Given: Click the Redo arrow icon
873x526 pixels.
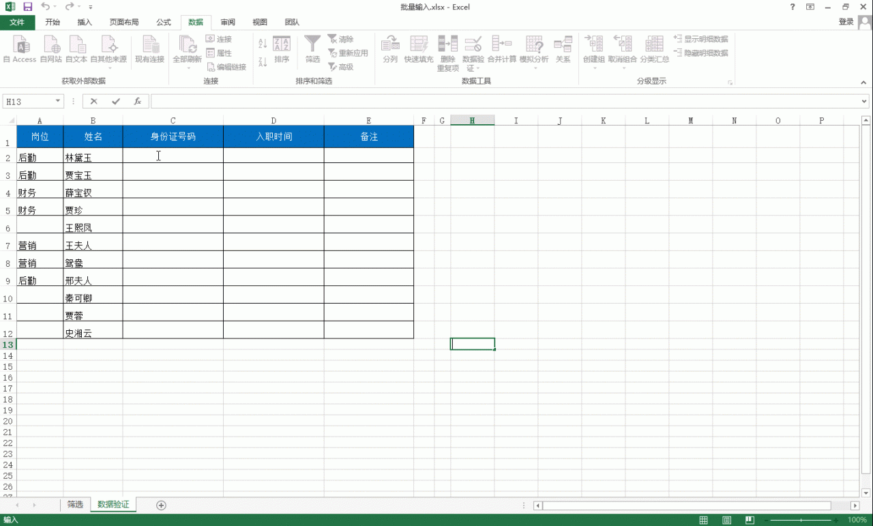Looking at the screenshot, I should point(69,7).
